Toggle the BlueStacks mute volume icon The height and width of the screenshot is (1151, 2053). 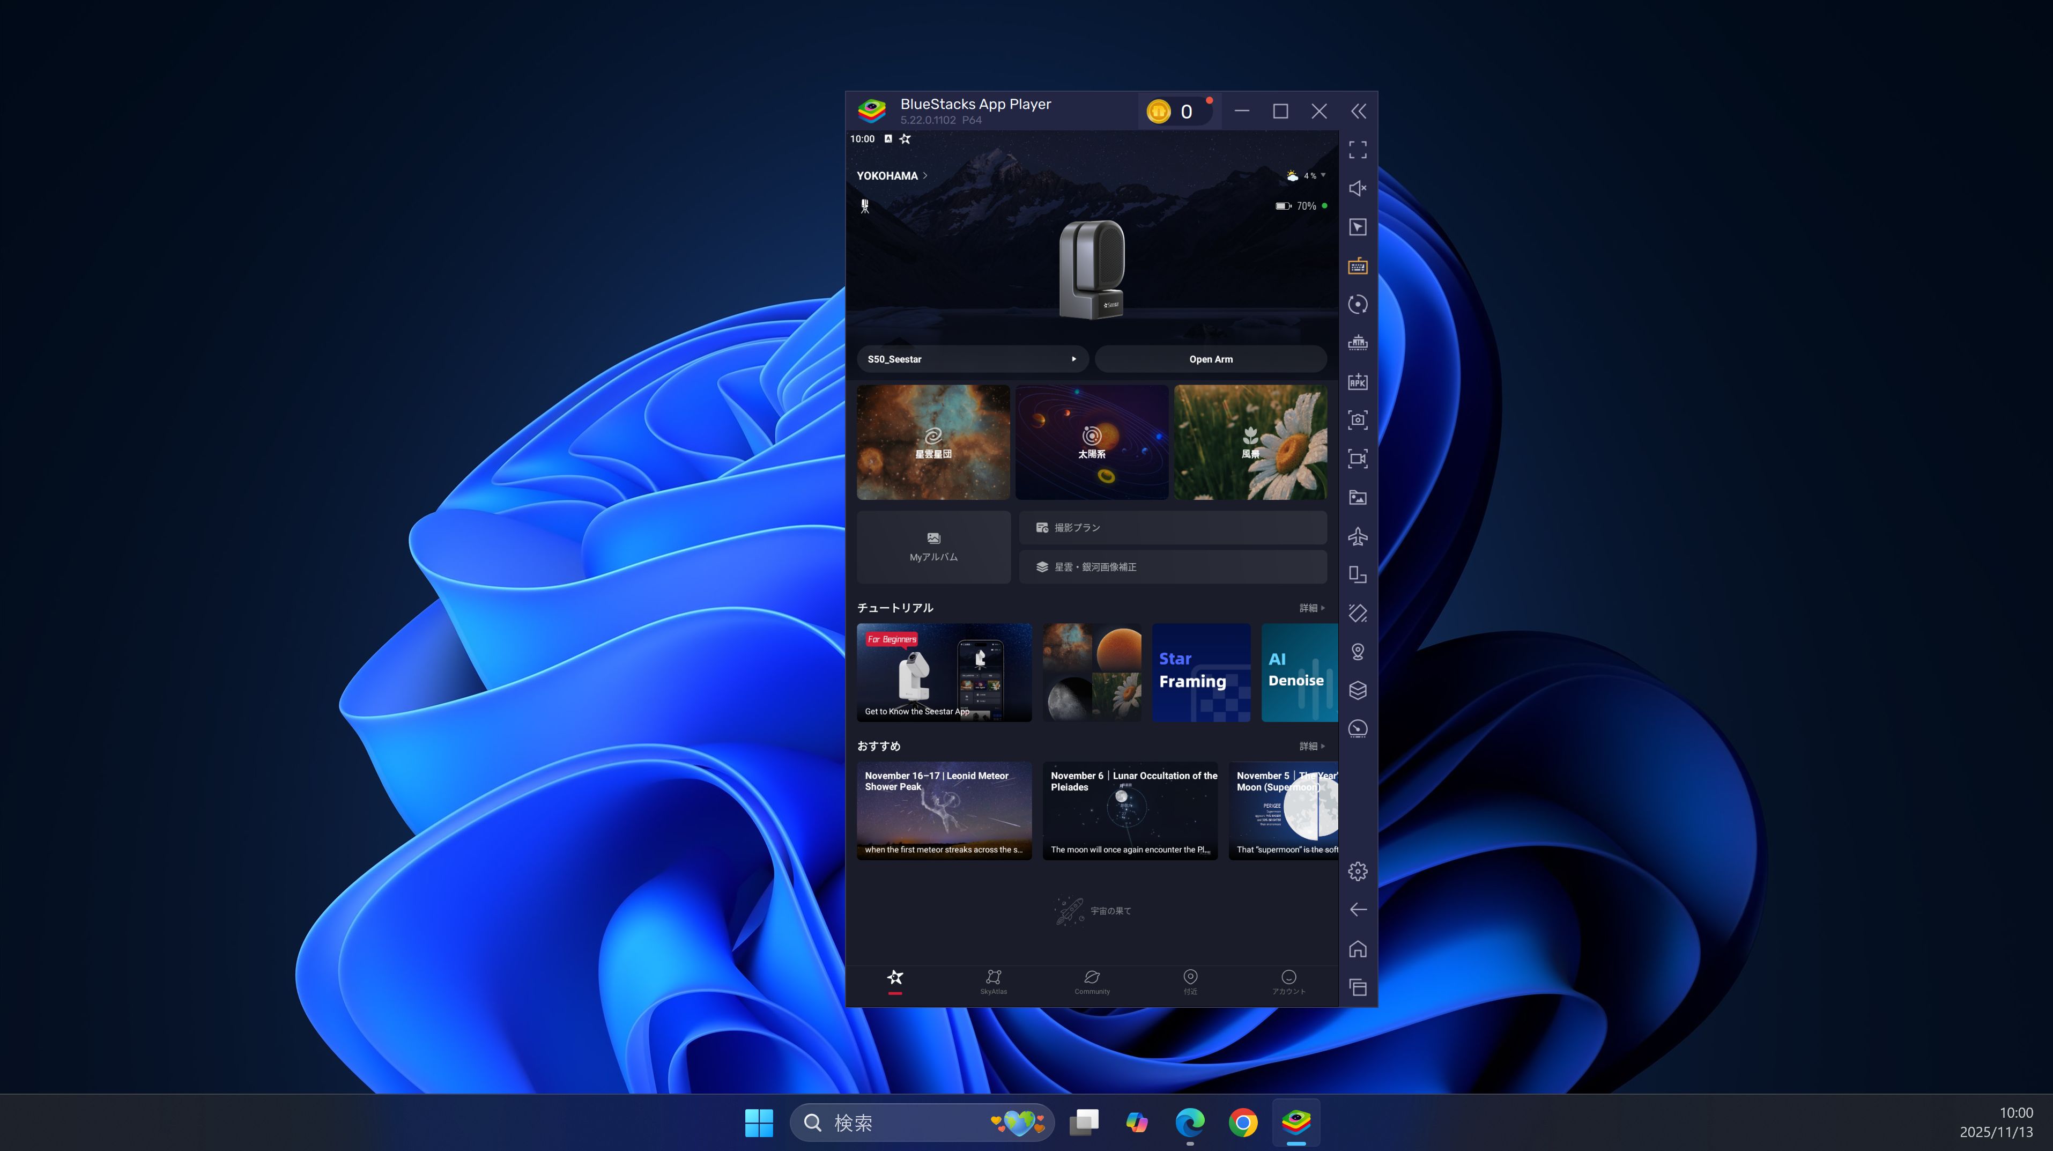(1357, 188)
